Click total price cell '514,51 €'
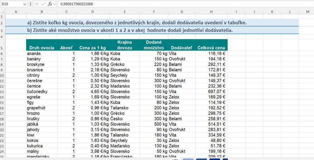314x160 pixels. pyautogui.click(x=211, y=124)
